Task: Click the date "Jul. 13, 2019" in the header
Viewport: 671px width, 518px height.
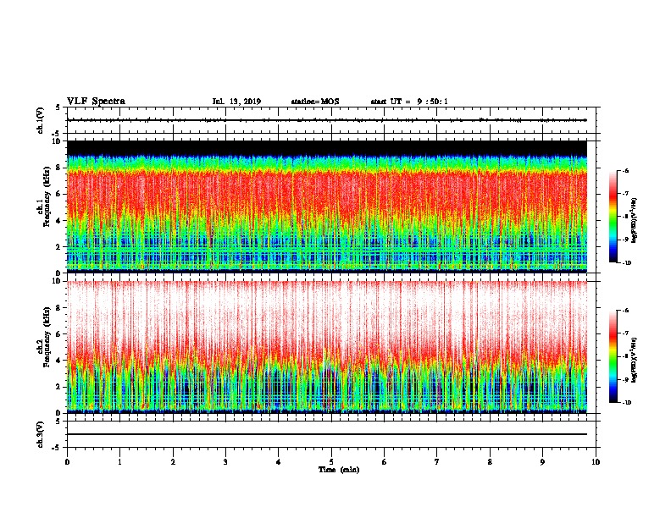Action: 236,102
